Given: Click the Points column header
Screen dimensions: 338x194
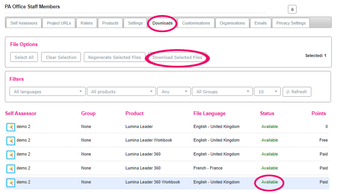Looking at the screenshot, I should [318, 113].
